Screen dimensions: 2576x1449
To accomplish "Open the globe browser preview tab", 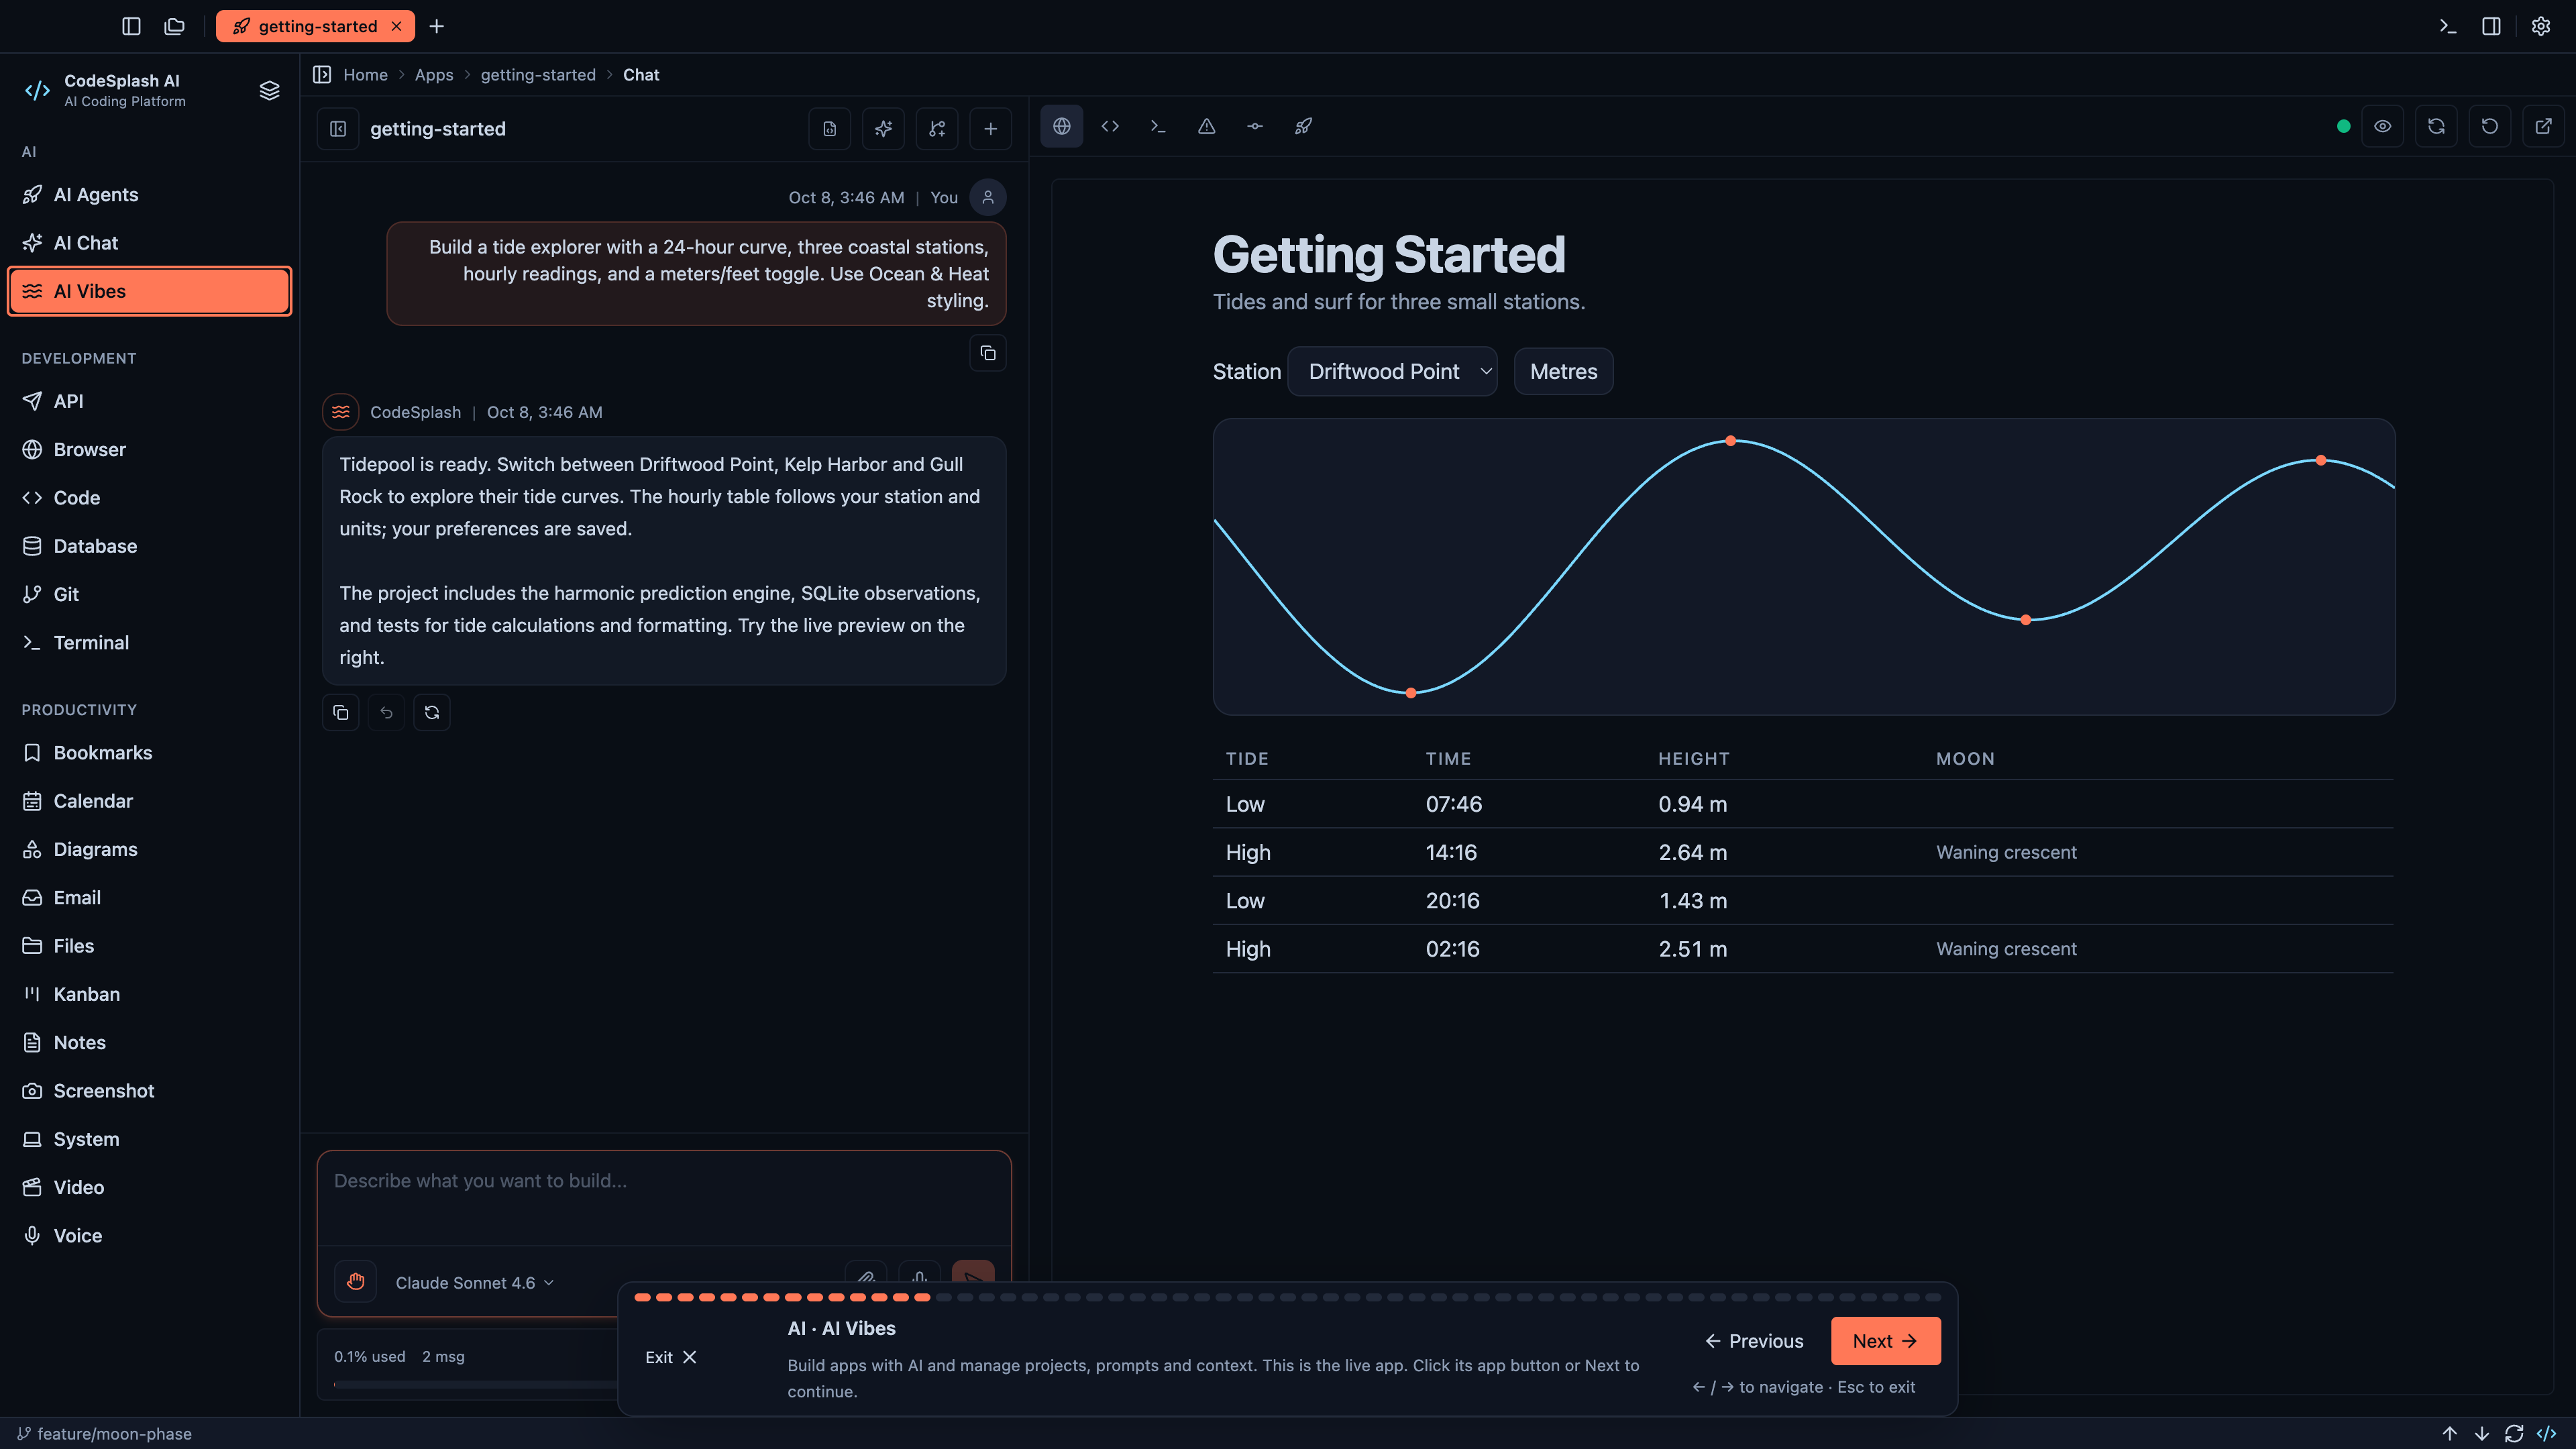I will (x=1061, y=126).
